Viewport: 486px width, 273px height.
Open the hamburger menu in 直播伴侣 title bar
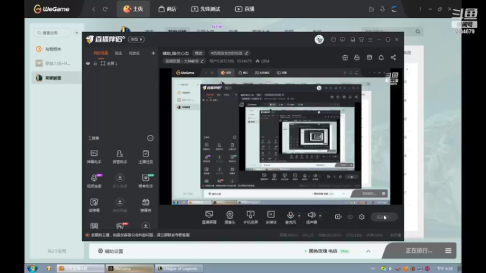370,39
